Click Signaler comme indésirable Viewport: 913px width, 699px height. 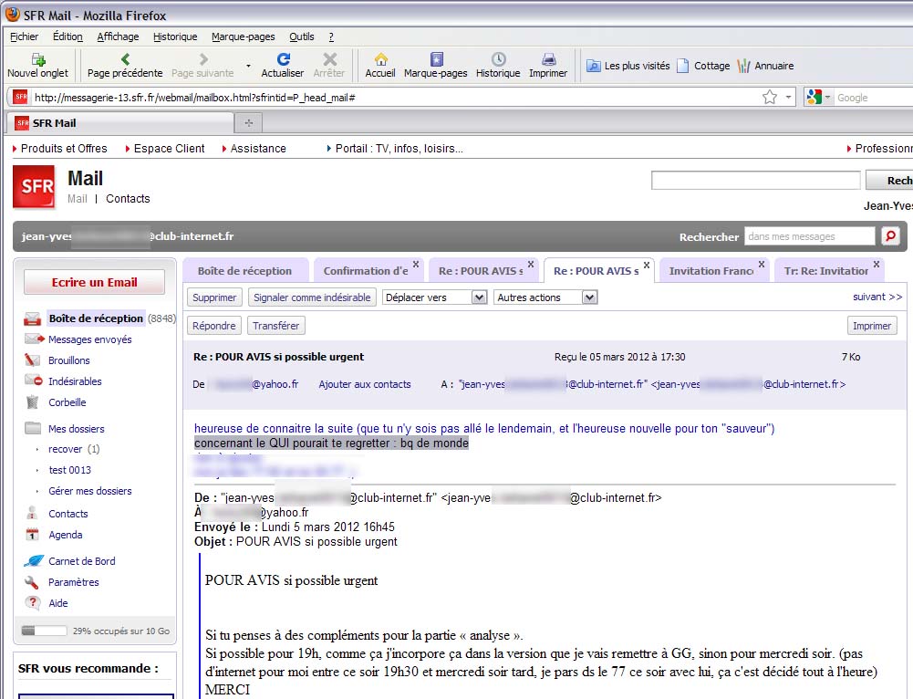coord(312,297)
